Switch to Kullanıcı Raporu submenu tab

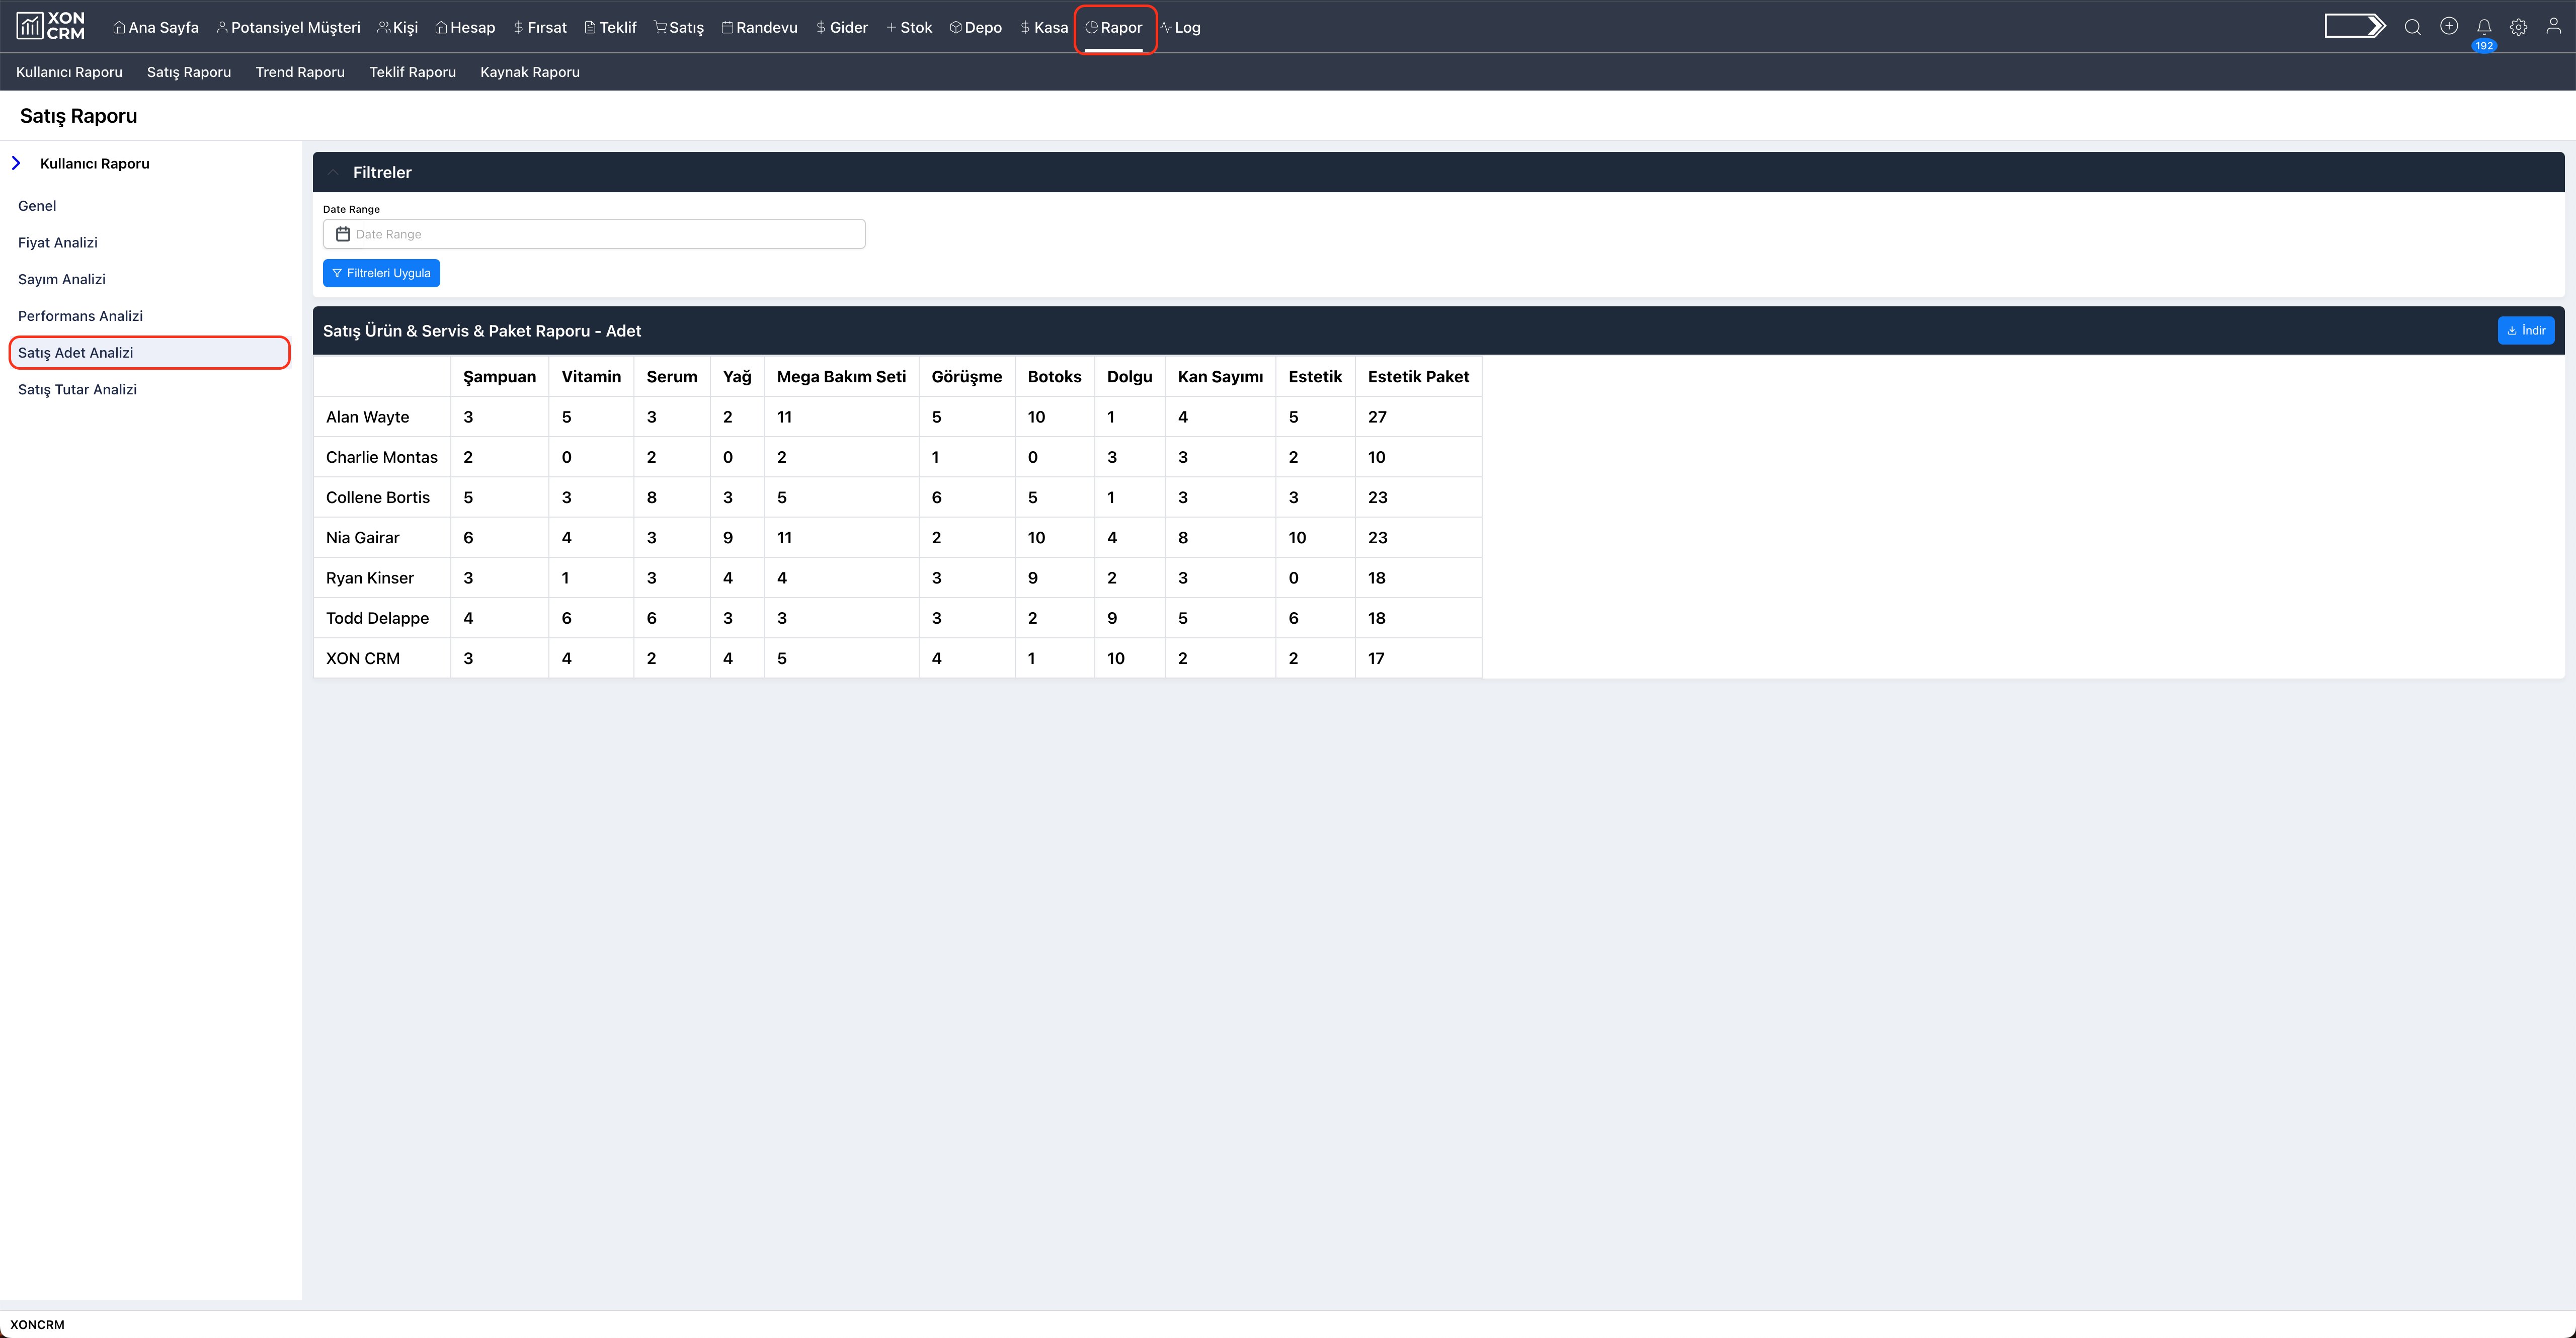69,72
